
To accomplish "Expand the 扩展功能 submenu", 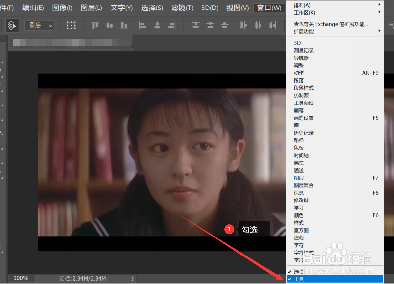I will [335, 31].
